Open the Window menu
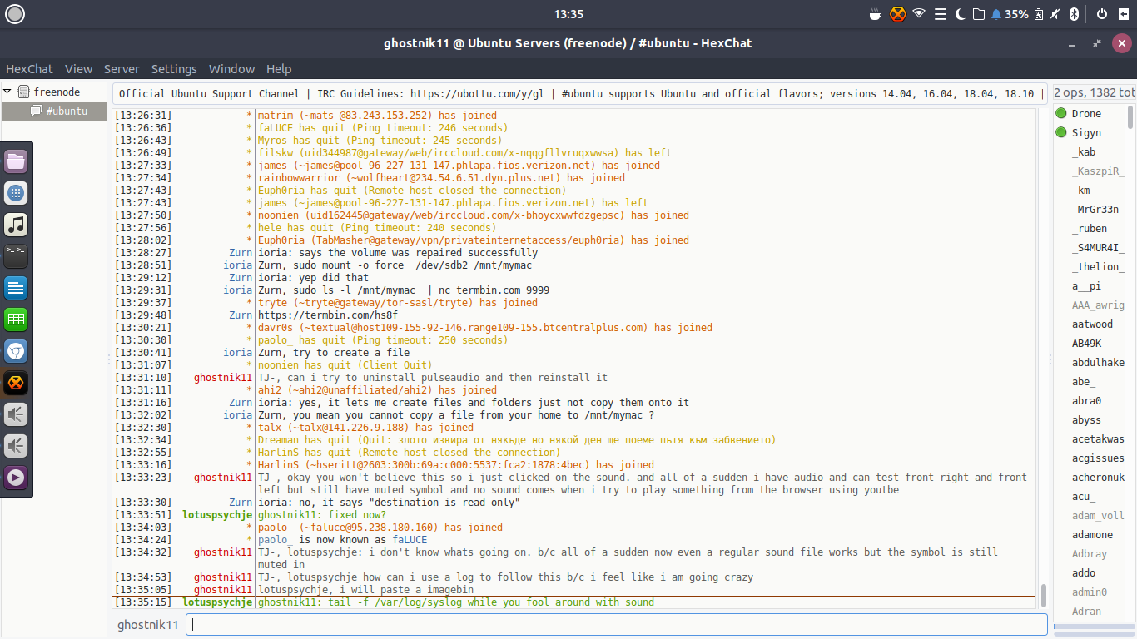Viewport: 1137px width, 639px height. click(x=231, y=69)
